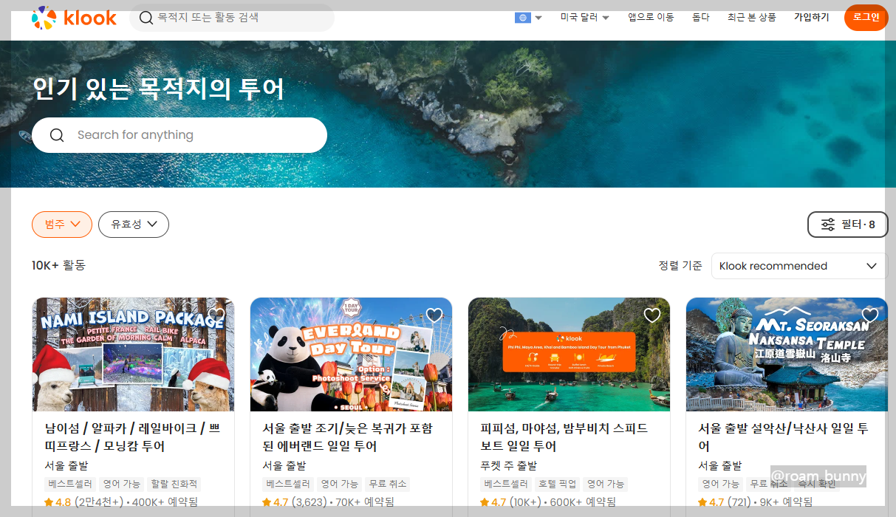Screen dimensions: 896x517
Task: Click the 호텔 픽업 tag
Action: [x=557, y=485]
